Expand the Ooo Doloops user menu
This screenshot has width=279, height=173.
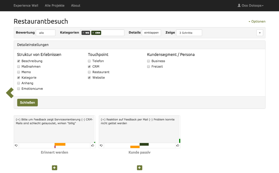click(250, 5)
